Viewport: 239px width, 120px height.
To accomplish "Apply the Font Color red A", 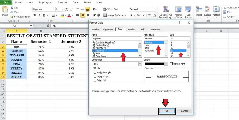I will pos(69,15).
